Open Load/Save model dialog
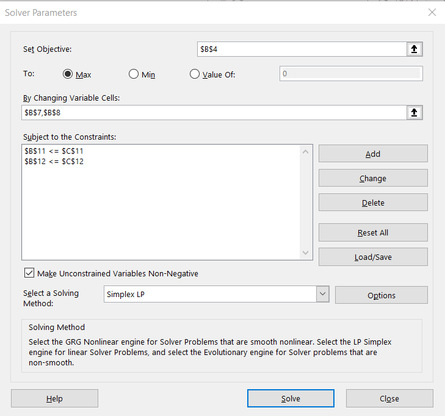This screenshot has width=445, height=416. (373, 257)
